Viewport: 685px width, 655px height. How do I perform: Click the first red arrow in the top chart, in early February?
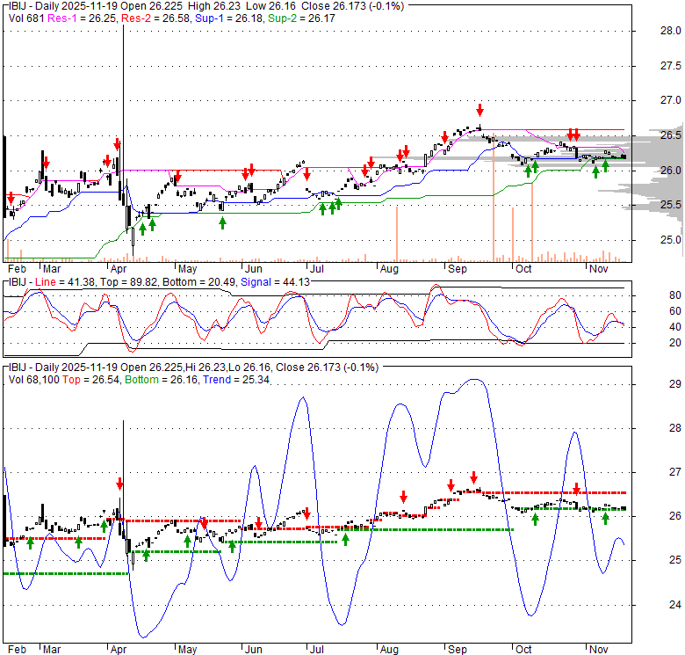[10, 199]
